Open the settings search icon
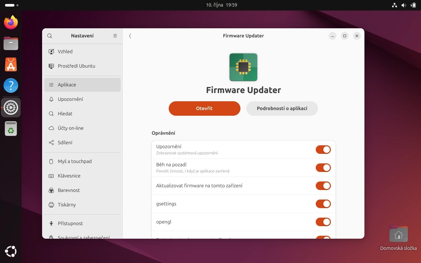The image size is (421, 263). pyautogui.click(x=50, y=36)
